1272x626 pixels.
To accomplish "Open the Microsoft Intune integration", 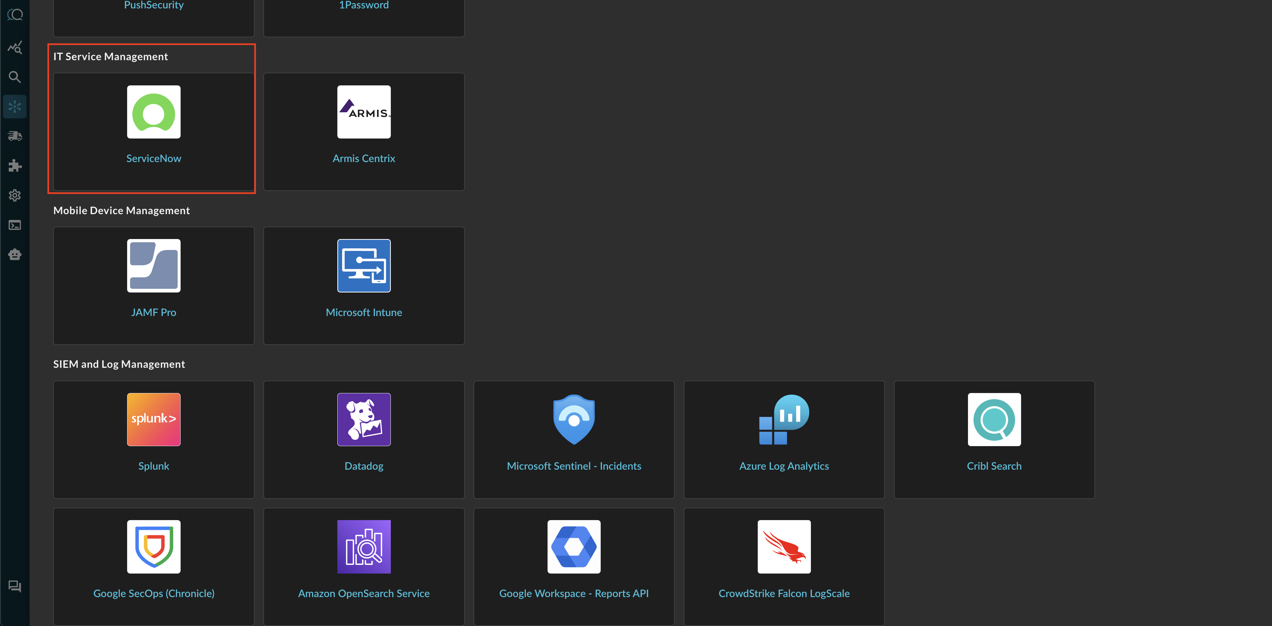I will (x=364, y=285).
